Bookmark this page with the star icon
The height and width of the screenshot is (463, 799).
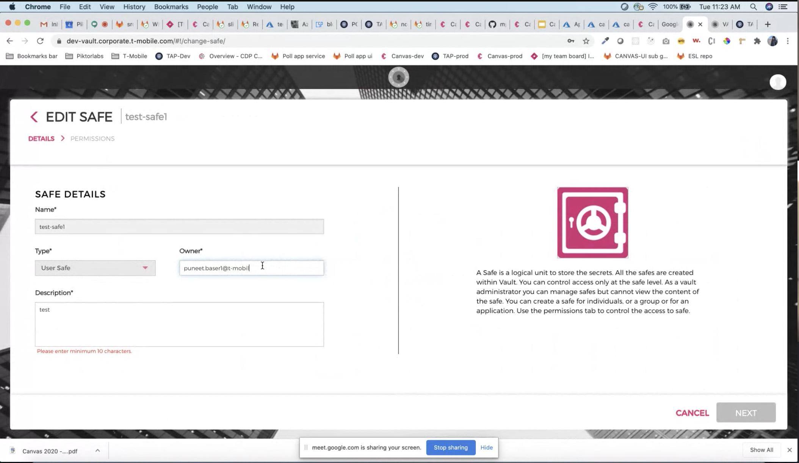(x=586, y=41)
